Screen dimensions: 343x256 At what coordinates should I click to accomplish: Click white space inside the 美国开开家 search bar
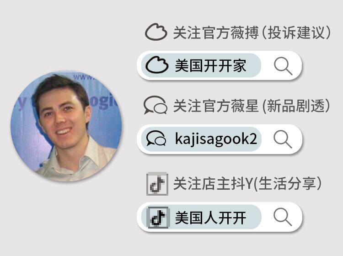[267, 65]
